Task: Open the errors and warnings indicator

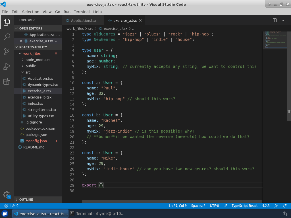Action: (x=11, y=206)
